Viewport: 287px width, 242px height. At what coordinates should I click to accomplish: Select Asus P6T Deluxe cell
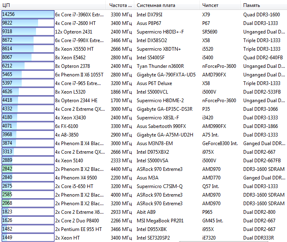[x=154, y=83]
